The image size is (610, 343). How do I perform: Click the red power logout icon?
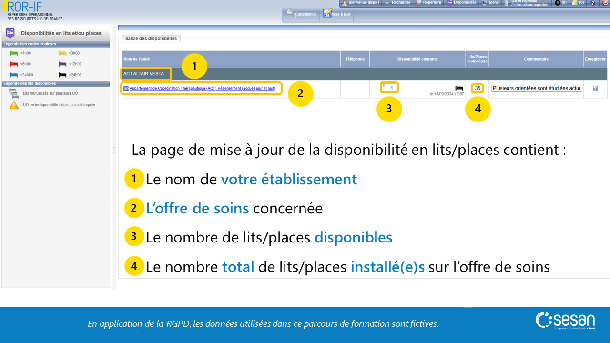click(605, 3)
